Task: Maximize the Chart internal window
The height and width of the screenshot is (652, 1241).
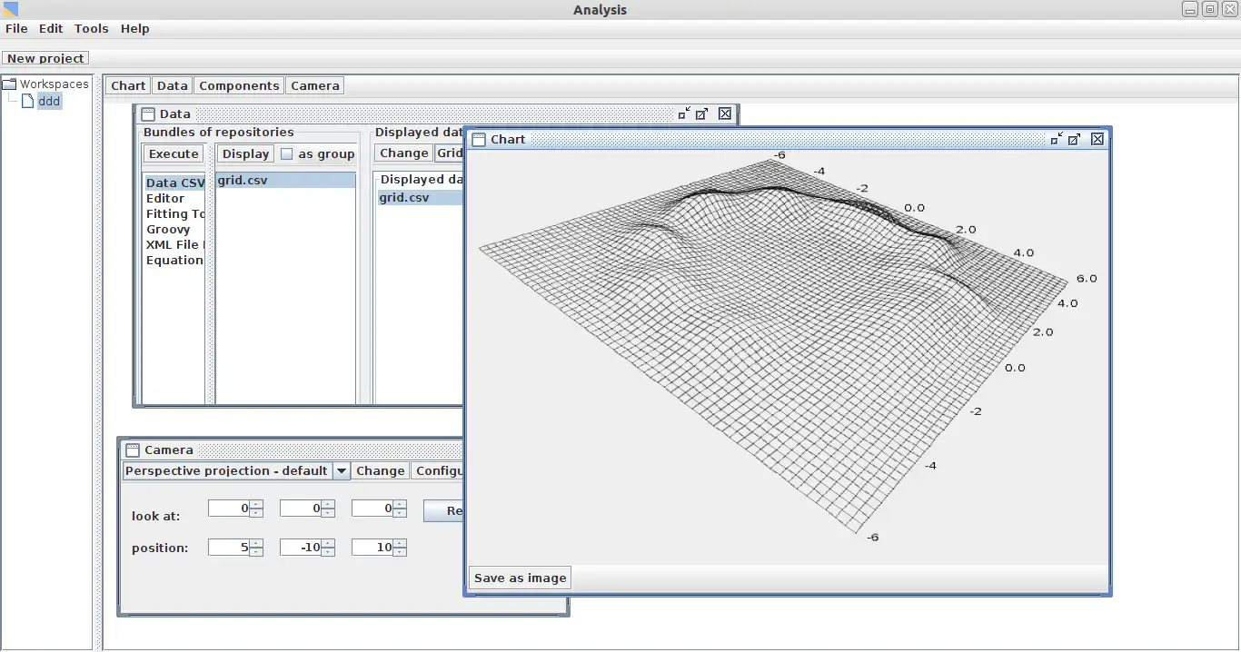Action: pyautogui.click(x=1074, y=139)
